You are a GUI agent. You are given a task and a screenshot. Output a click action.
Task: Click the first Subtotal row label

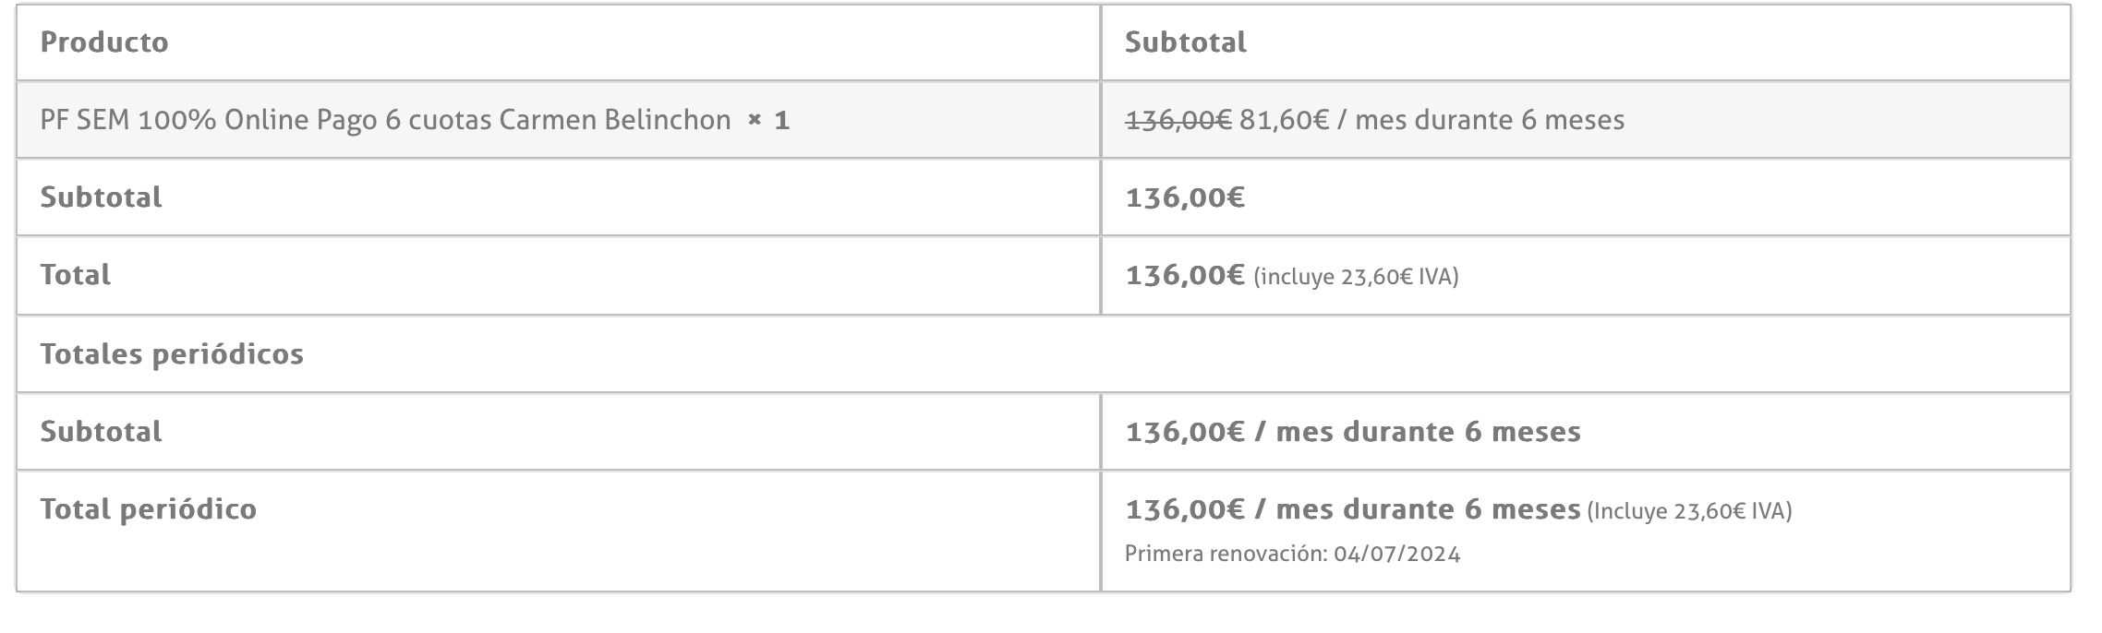click(x=102, y=197)
